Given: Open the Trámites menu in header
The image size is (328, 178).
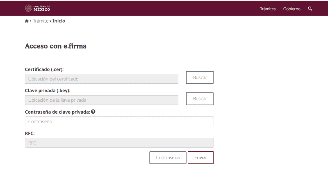Looking at the screenshot, I should coord(268,9).
